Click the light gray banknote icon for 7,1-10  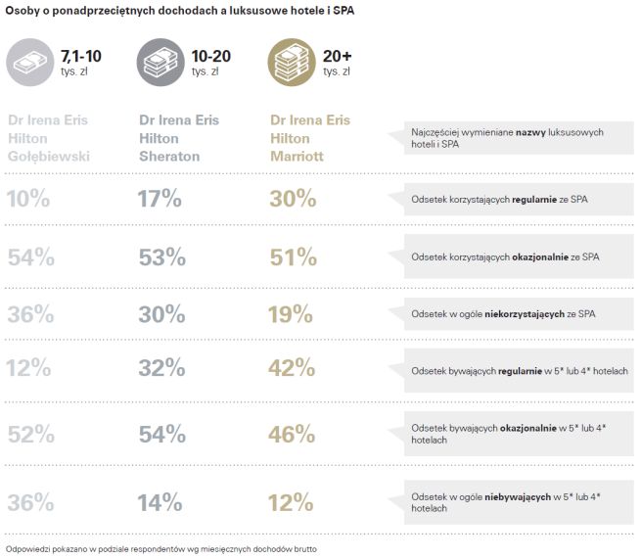pos(28,63)
